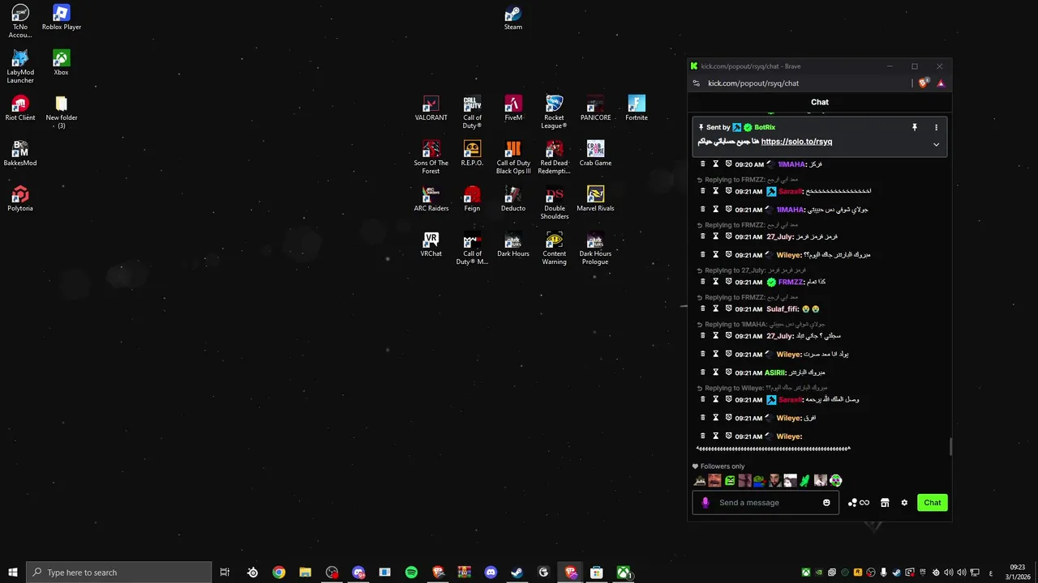Open the Kick shop storefront icon

[885, 503]
